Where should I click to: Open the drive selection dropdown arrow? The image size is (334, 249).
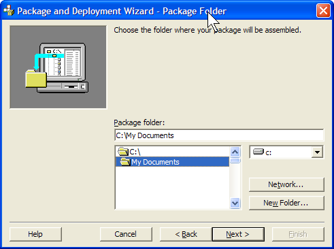coord(317,152)
